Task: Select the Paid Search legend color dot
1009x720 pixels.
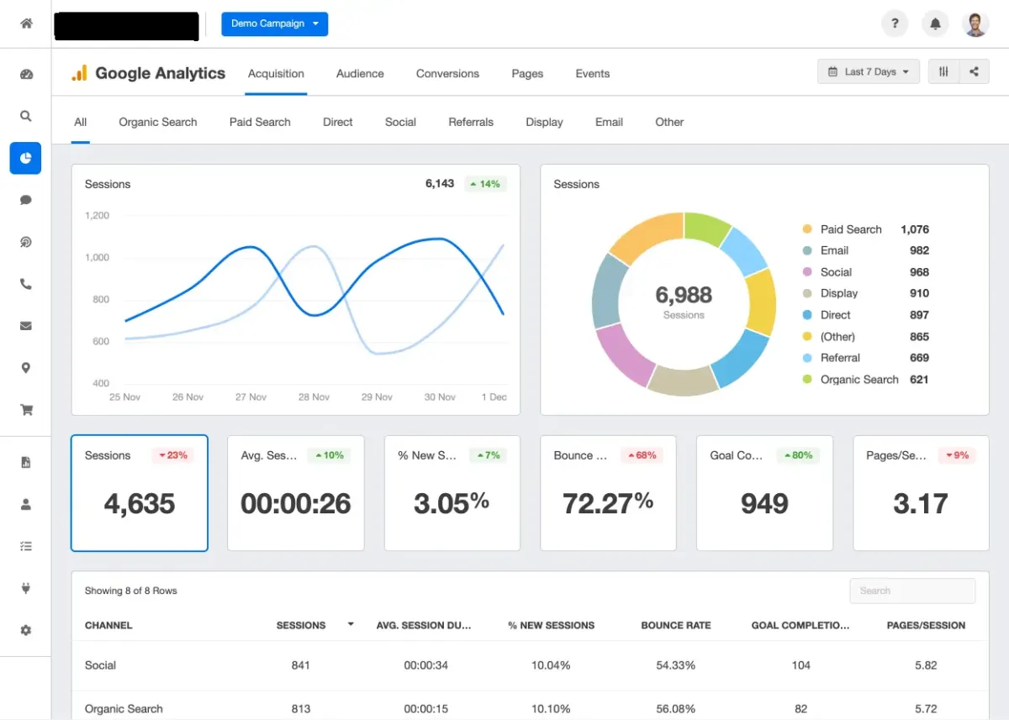Action: click(807, 229)
